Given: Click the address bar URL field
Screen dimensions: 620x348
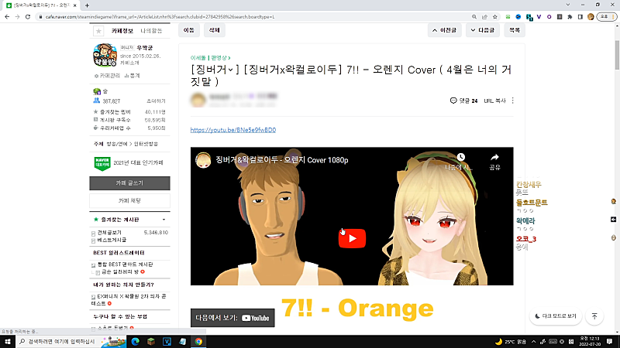Looking at the screenshot, I should pos(253,17).
